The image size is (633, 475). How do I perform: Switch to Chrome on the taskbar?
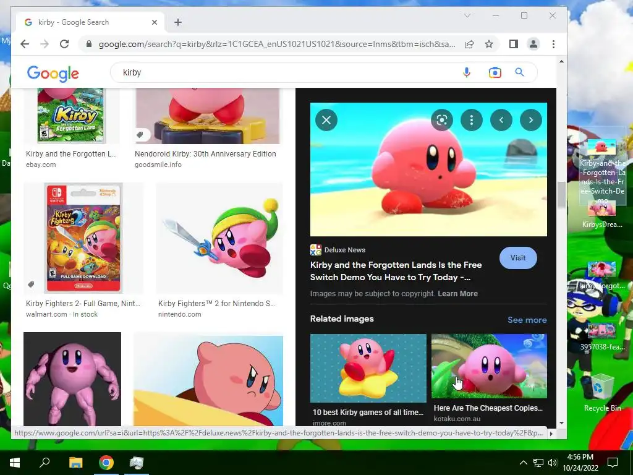[106, 463]
